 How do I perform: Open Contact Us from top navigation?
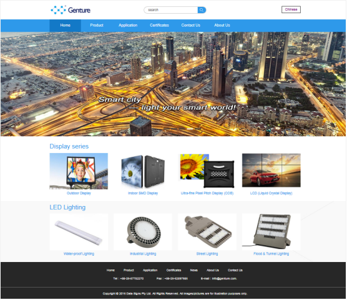tap(191, 26)
